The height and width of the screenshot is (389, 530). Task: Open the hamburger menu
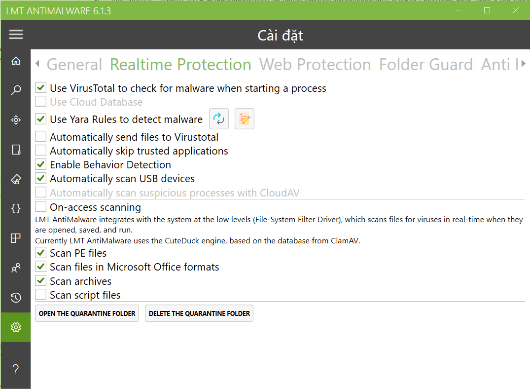[16, 35]
